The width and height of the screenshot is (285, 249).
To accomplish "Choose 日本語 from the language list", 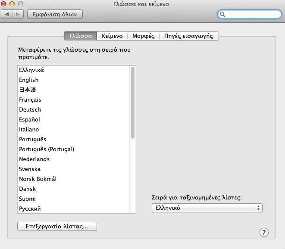I will pyautogui.click(x=27, y=90).
